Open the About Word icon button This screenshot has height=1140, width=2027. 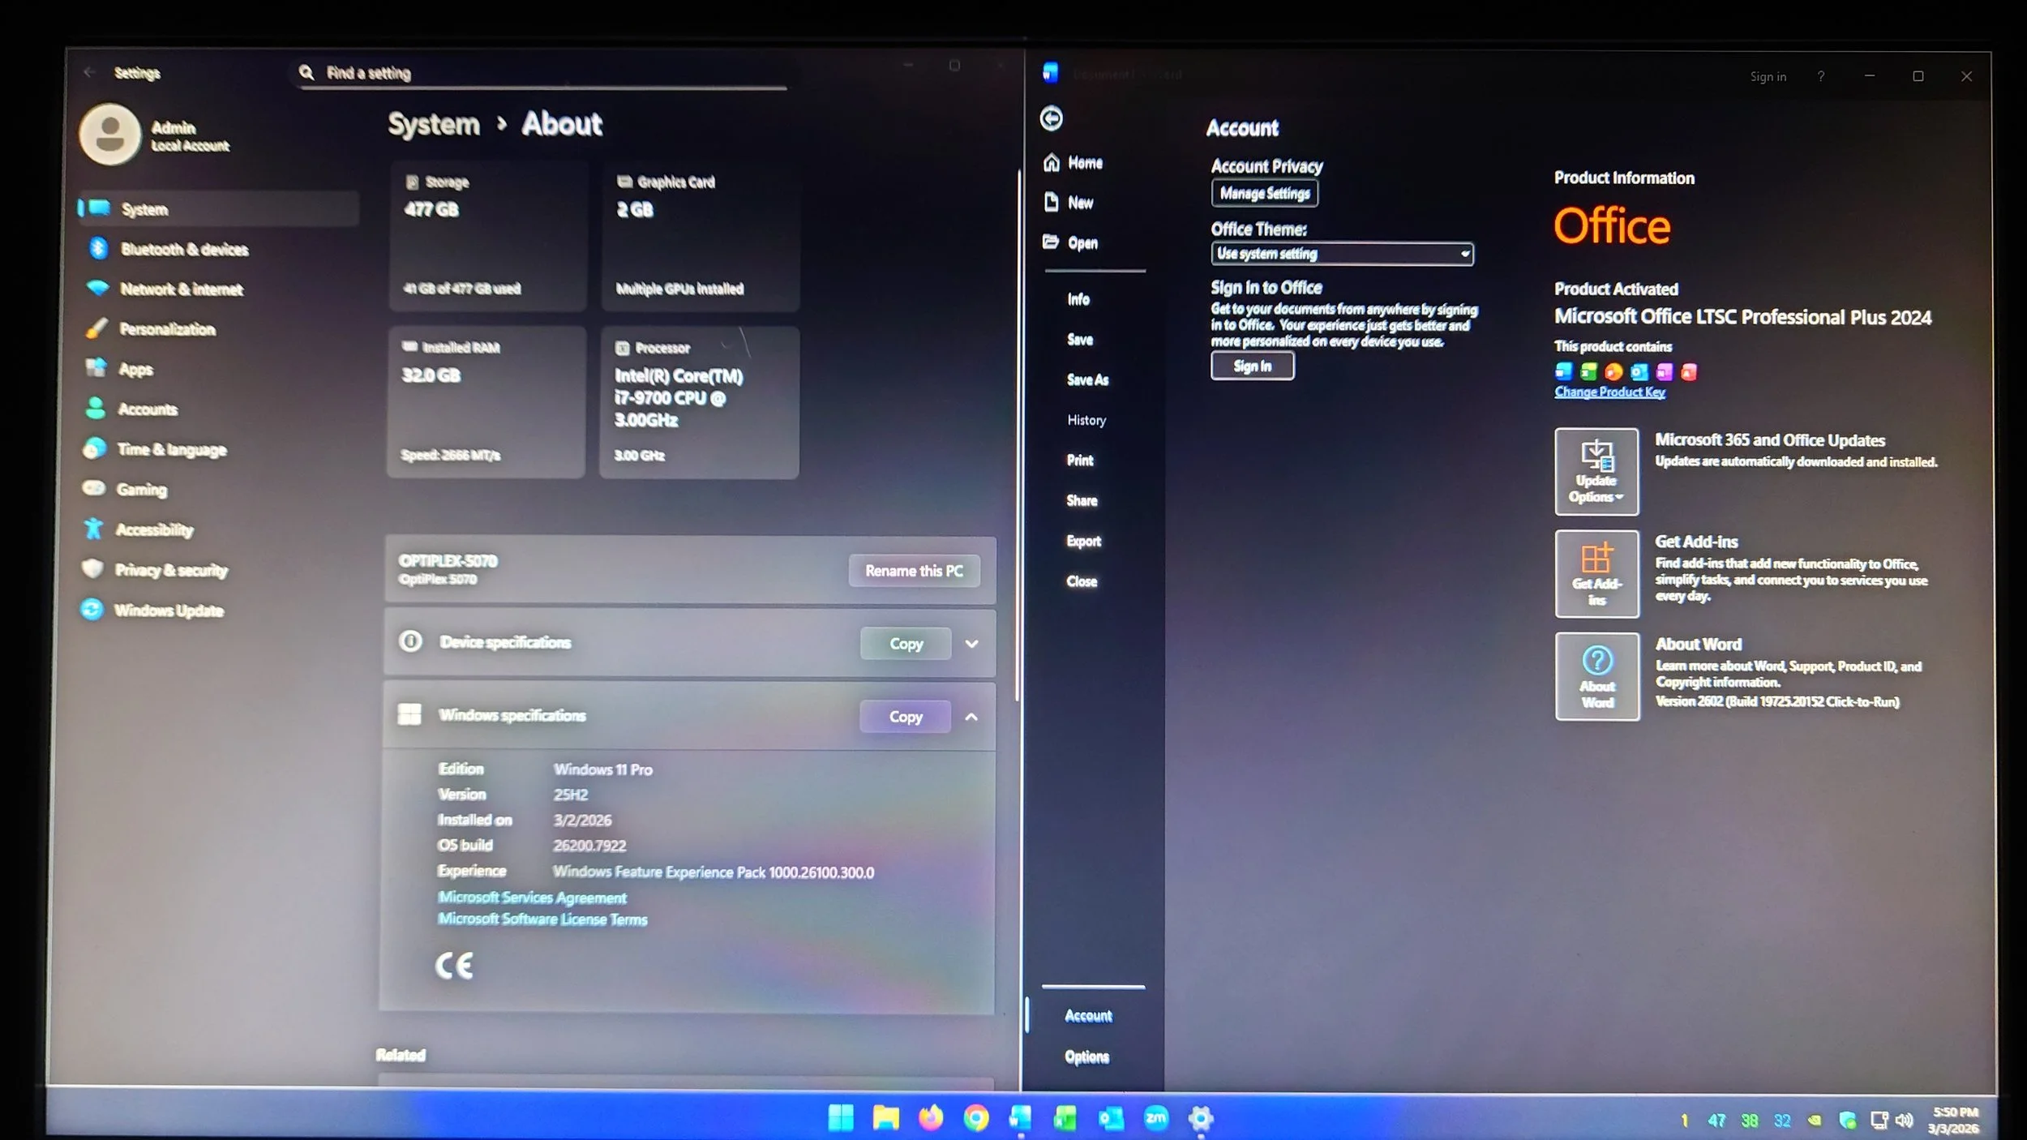[x=1597, y=676]
